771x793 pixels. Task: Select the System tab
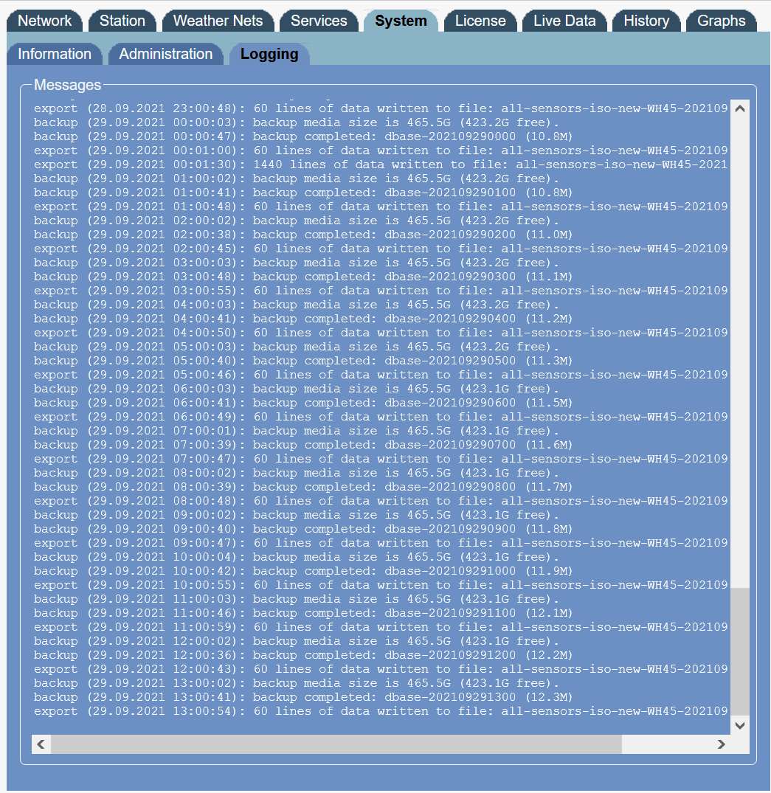pyautogui.click(x=401, y=21)
